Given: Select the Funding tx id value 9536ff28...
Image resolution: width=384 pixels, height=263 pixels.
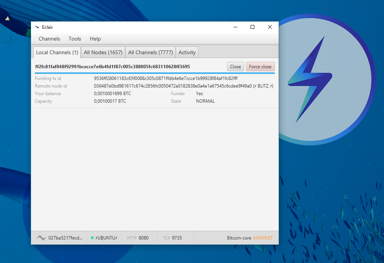Looking at the screenshot, I should (166, 78).
